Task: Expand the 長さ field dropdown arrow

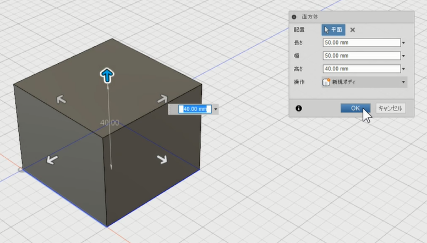Action: (x=403, y=43)
